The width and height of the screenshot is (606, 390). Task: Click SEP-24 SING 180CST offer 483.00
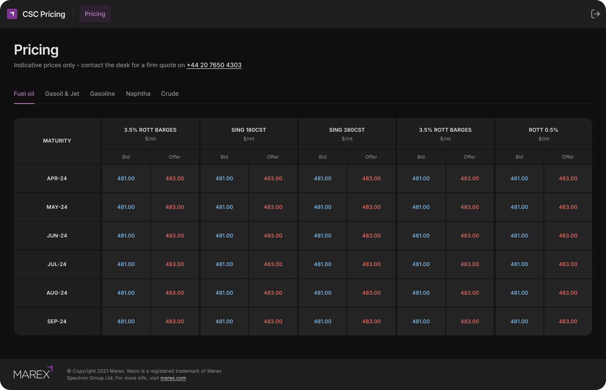[273, 322]
